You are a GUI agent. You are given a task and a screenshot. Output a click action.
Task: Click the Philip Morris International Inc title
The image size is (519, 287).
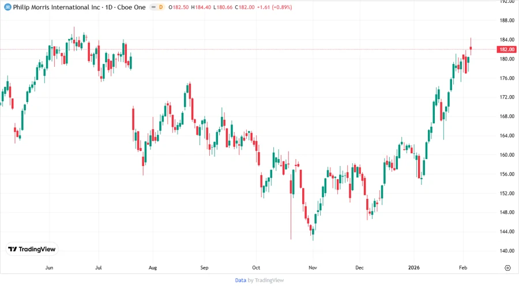57,7
